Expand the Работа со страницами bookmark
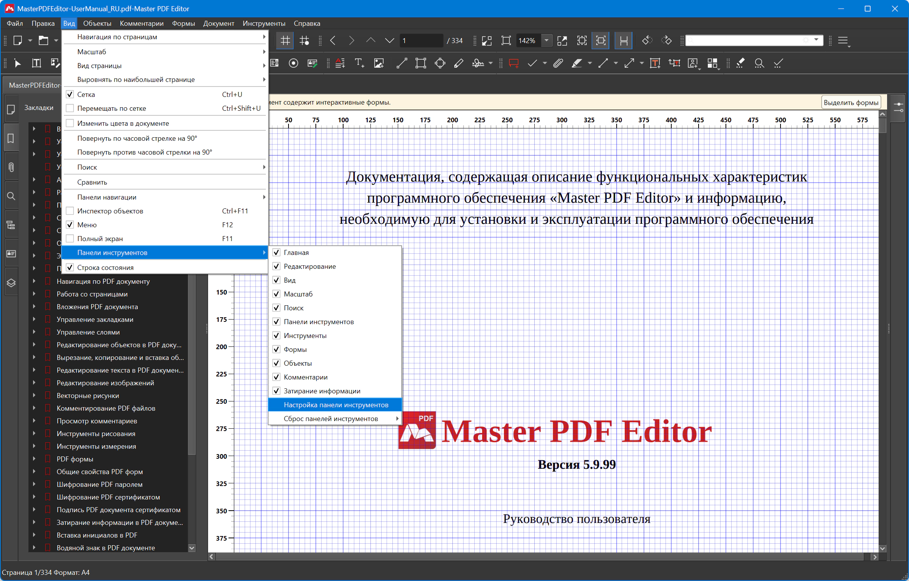Screen dimensions: 909x581 coord(34,294)
